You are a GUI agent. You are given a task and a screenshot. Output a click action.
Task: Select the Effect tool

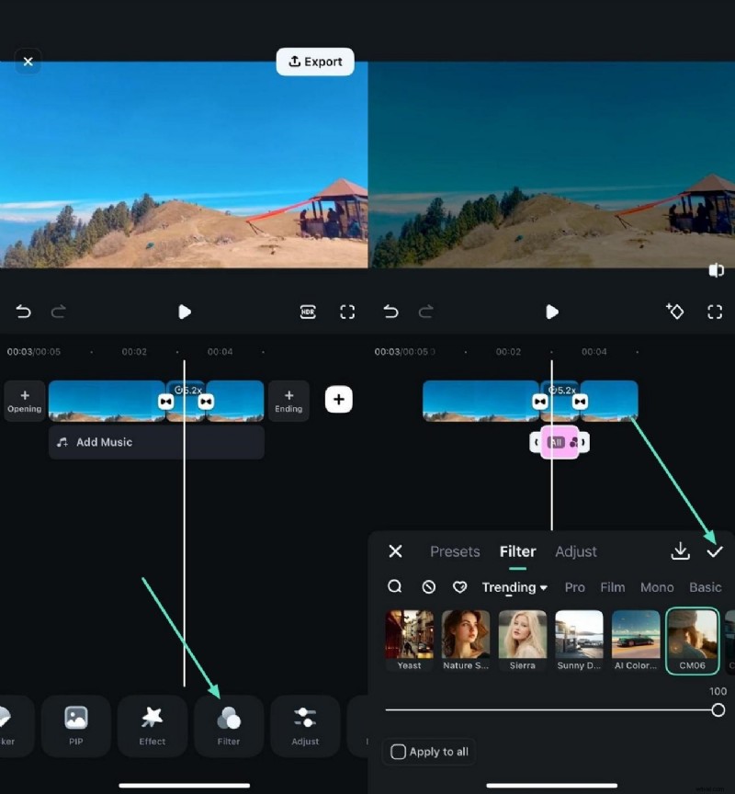tap(153, 726)
